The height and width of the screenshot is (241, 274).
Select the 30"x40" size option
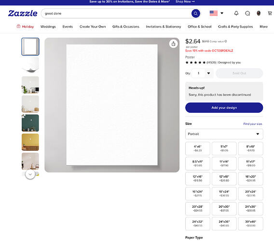[x=250, y=224]
